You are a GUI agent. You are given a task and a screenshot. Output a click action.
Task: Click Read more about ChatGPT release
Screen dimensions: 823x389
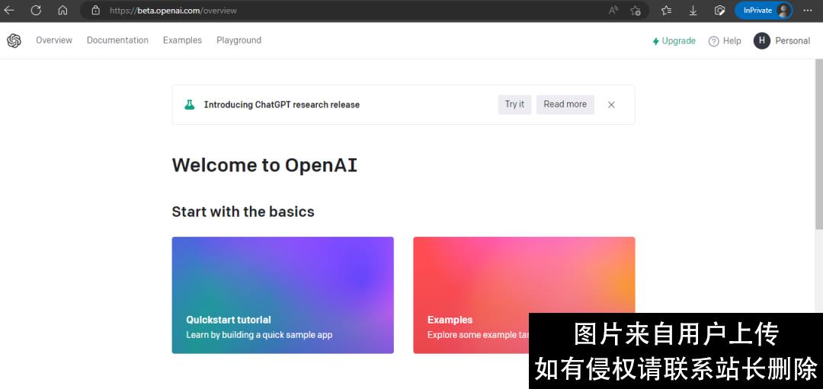(565, 104)
